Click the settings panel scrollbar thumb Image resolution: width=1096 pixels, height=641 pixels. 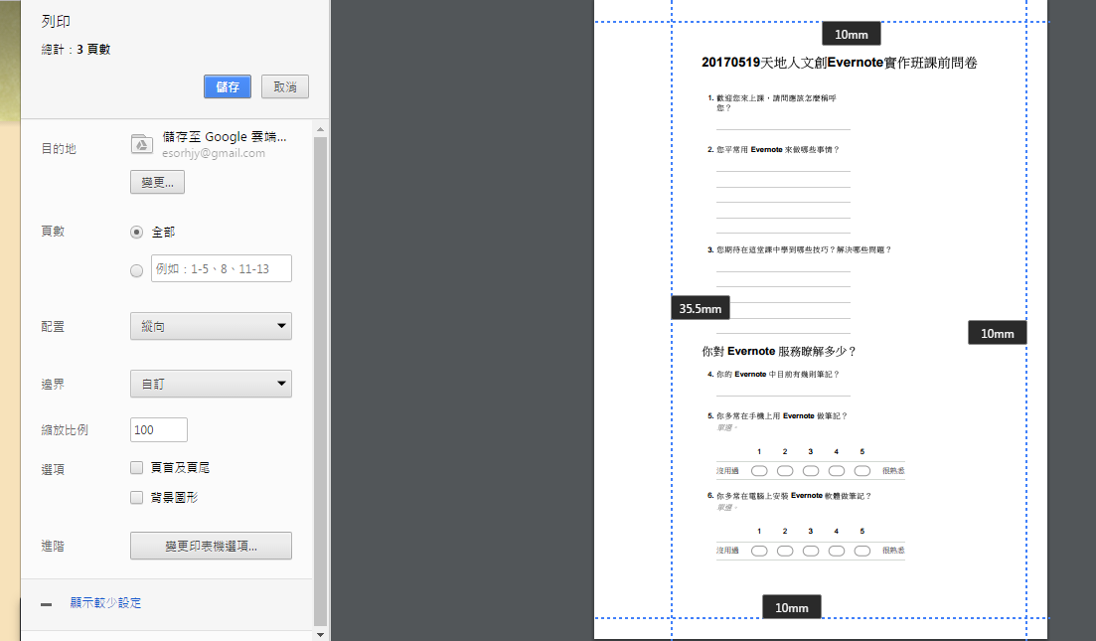point(320,381)
